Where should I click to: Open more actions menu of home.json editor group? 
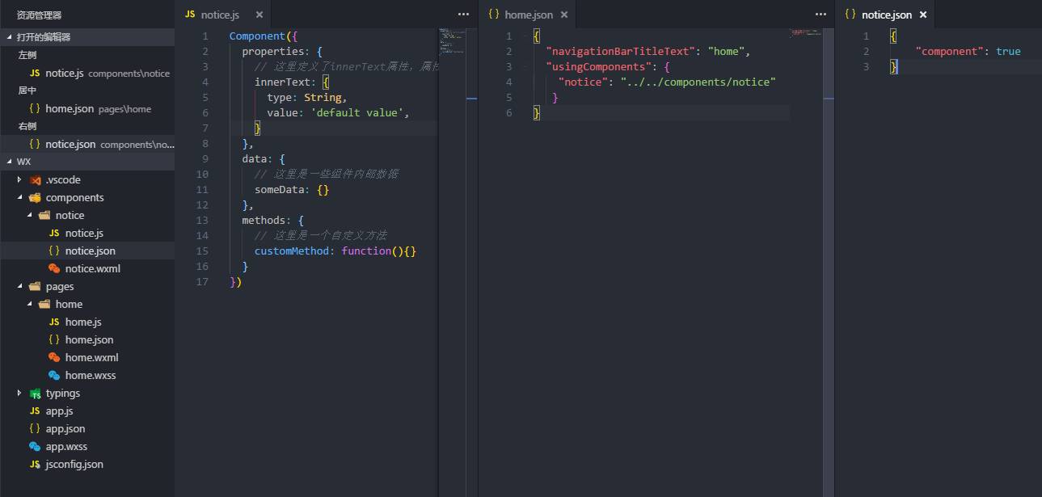click(821, 15)
